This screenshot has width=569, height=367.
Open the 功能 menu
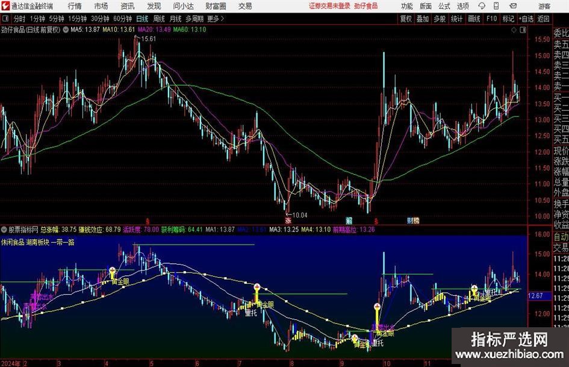(407, 6)
